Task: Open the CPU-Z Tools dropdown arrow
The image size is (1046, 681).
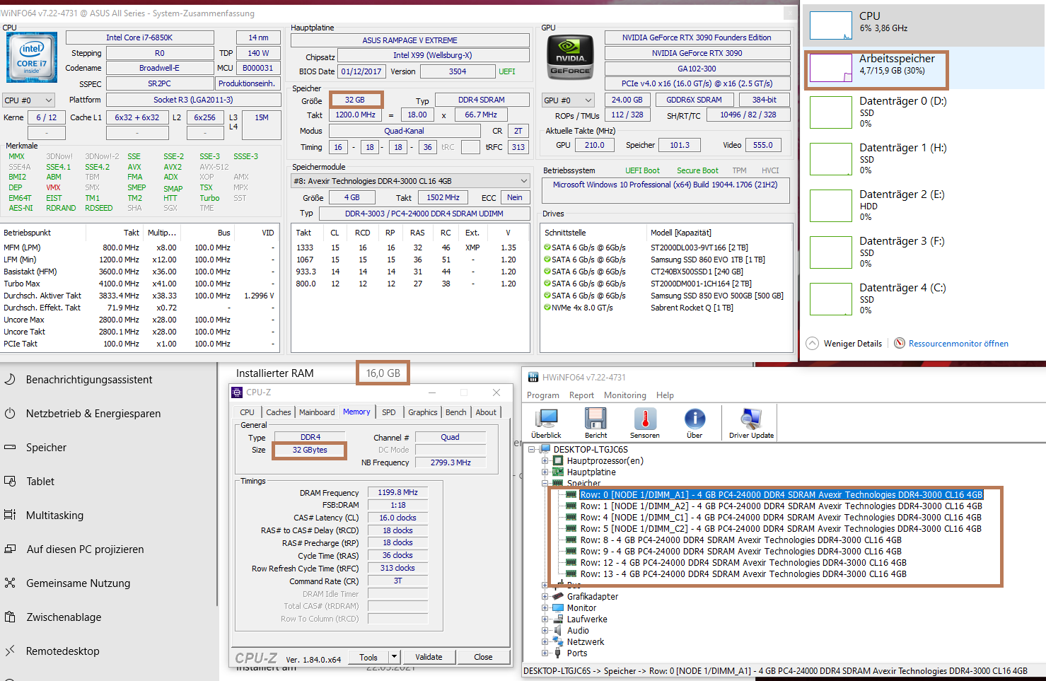Action: pos(395,657)
